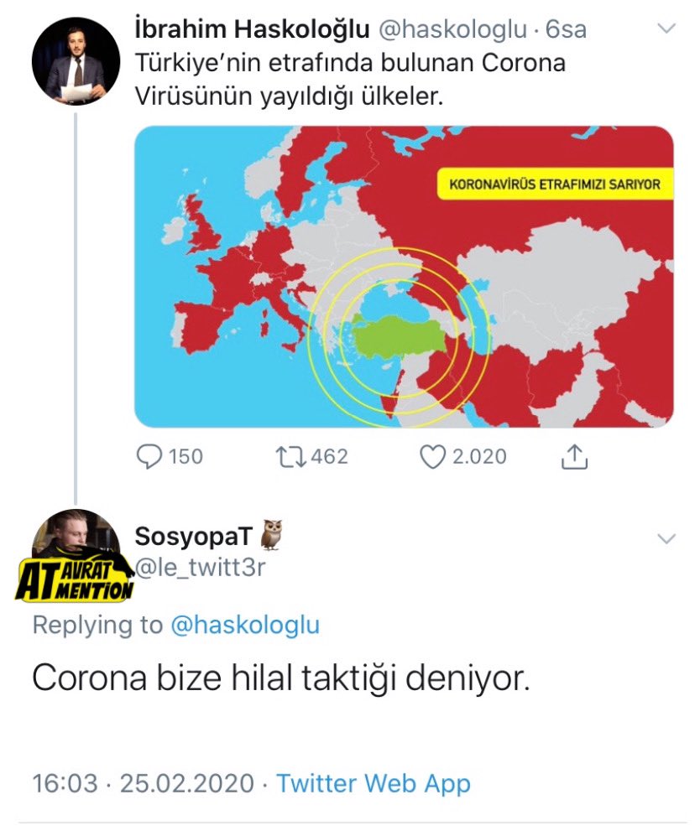Open the share icon for the tweet
695x831 pixels.
[x=574, y=456]
